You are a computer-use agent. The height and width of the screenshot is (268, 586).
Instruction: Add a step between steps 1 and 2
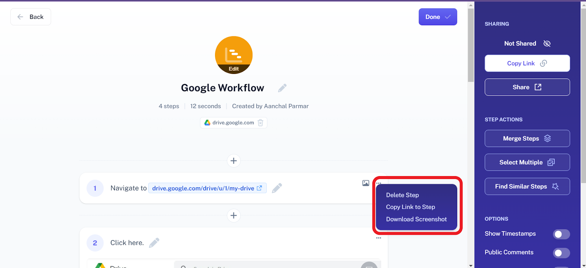coord(234,215)
